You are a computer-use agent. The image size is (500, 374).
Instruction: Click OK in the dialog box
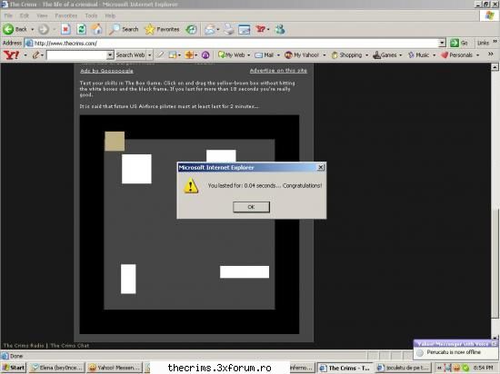coord(251,207)
